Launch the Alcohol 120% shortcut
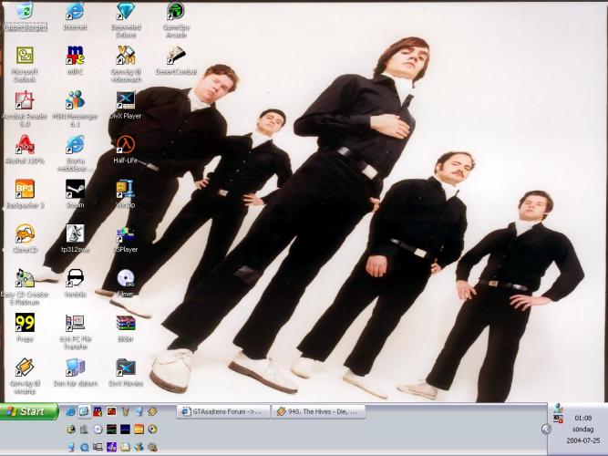 25,144
